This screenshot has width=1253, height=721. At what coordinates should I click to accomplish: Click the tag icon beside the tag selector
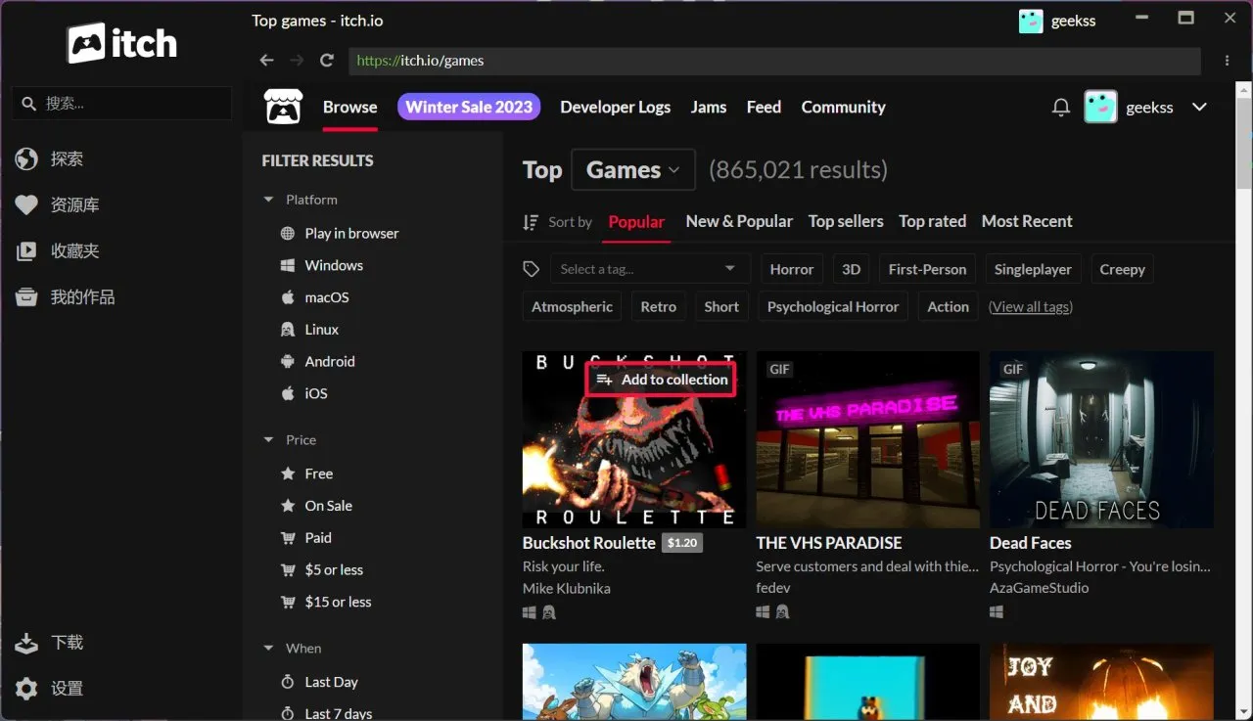click(x=532, y=269)
